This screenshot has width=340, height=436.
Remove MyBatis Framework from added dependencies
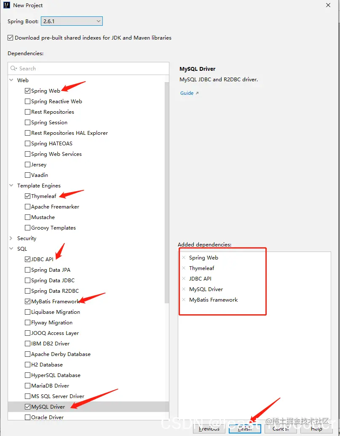[184, 300]
